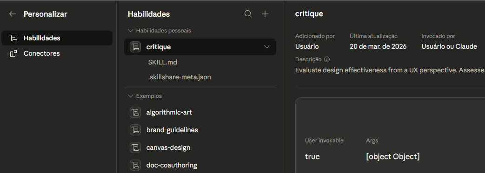Screen dimensions: 485x173
Task: Click the date '20 de mar. de 2026'
Action: pyautogui.click(x=378, y=46)
